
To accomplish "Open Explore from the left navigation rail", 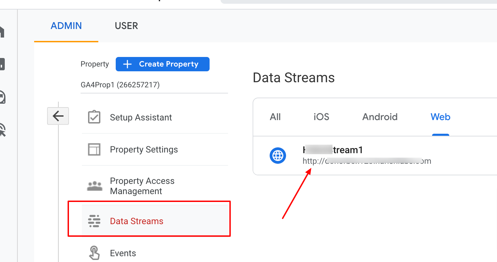I will pos(2,97).
